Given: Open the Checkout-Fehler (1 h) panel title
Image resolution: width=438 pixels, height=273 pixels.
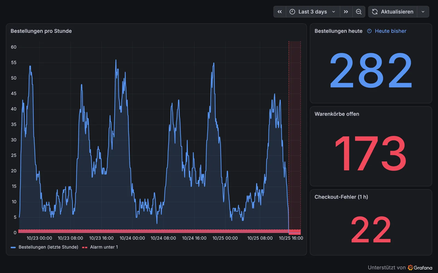Looking at the screenshot, I should (341, 197).
